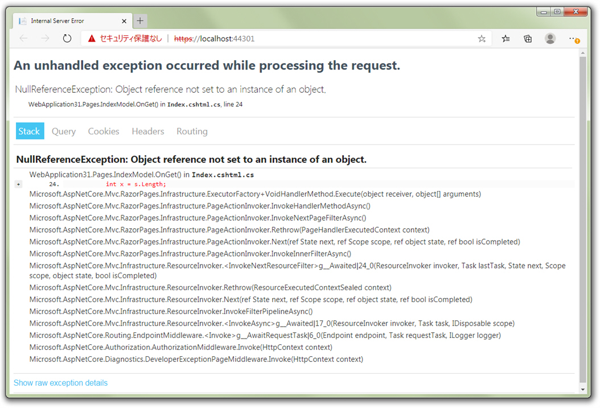Switch to the Query tab

coord(64,131)
